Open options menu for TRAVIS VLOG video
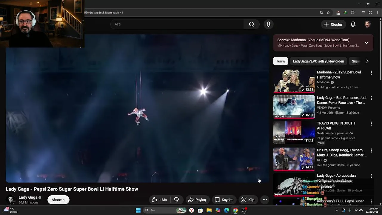382x215 pixels. (x=371, y=124)
